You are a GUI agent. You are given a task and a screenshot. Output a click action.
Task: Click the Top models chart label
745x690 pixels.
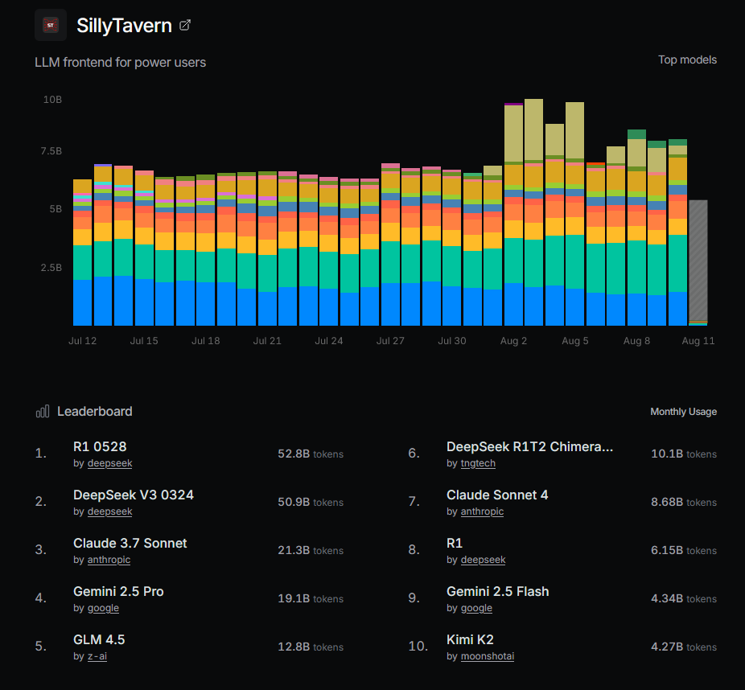(x=687, y=60)
